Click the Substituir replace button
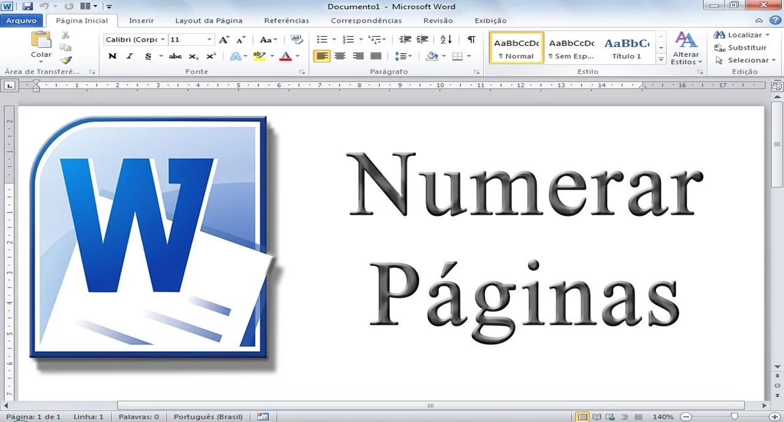The image size is (784, 422). coord(741,48)
